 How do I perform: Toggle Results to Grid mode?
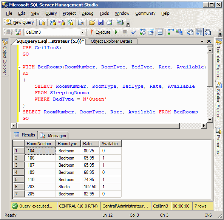click(199, 32)
